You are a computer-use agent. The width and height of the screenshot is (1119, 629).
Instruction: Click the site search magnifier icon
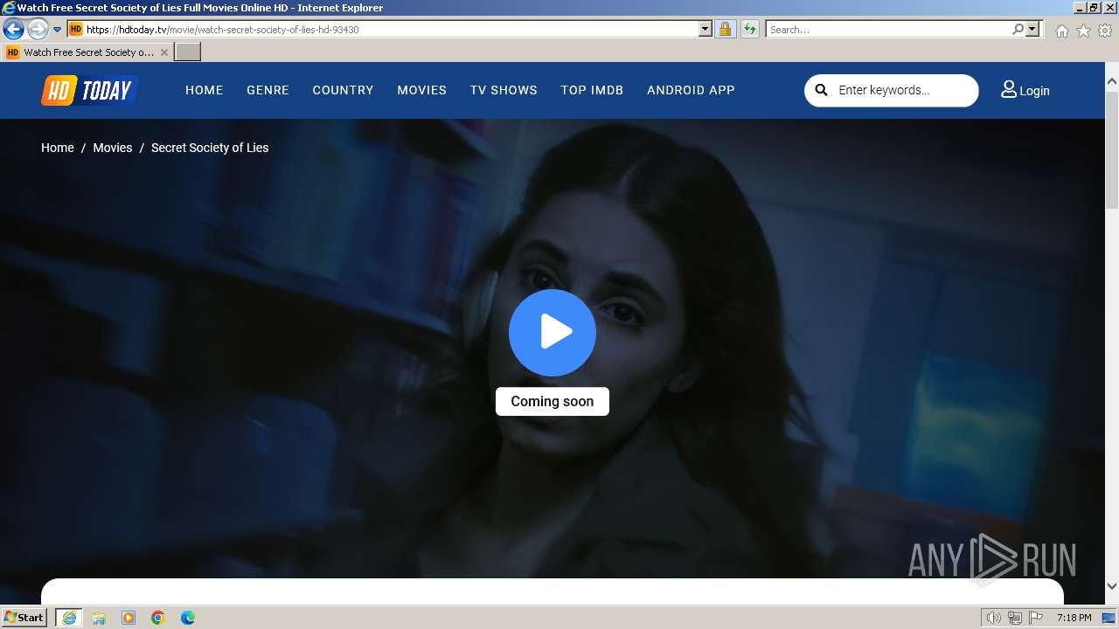(x=821, y=90)
